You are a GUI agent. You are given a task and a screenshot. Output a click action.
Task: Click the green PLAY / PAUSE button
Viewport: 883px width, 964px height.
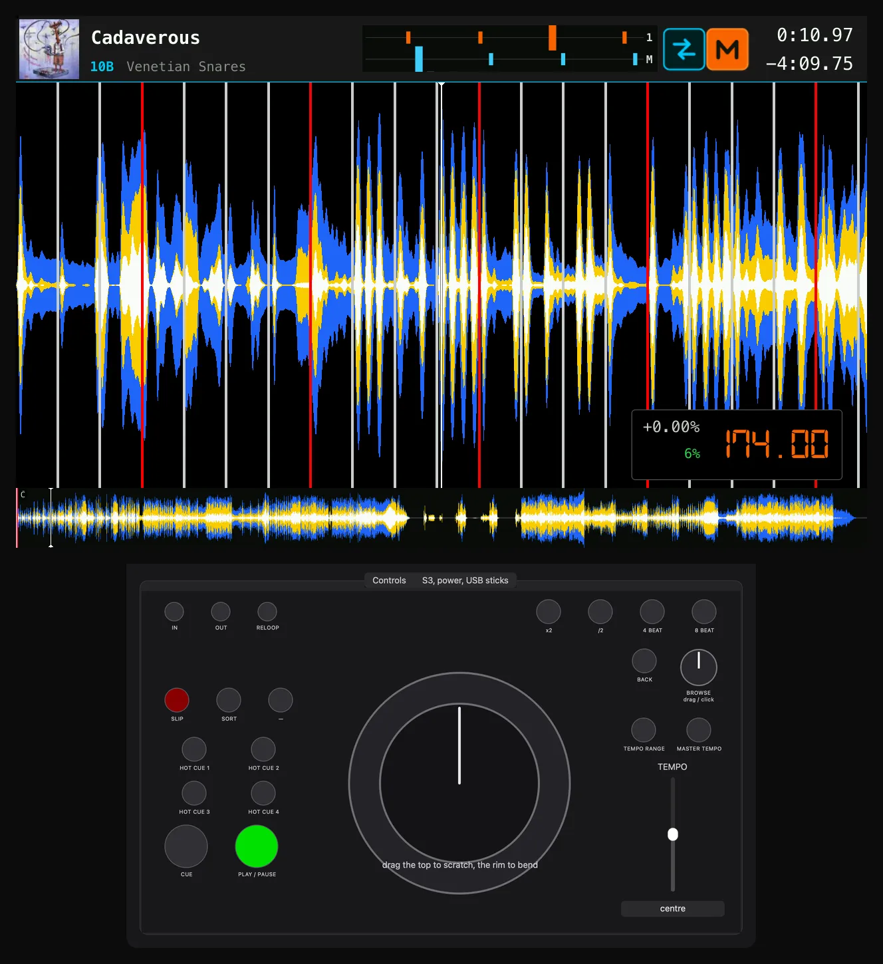point(257,846)
